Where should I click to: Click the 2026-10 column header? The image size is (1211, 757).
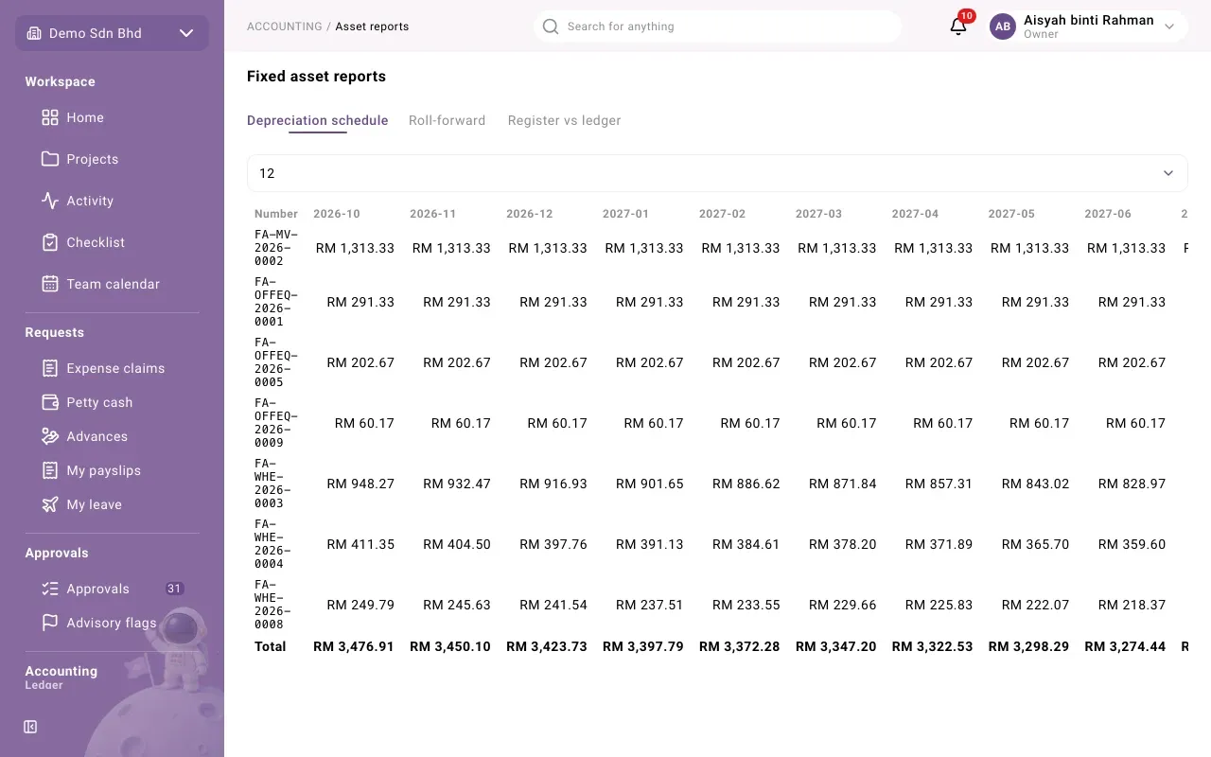(x=337, y=214)
